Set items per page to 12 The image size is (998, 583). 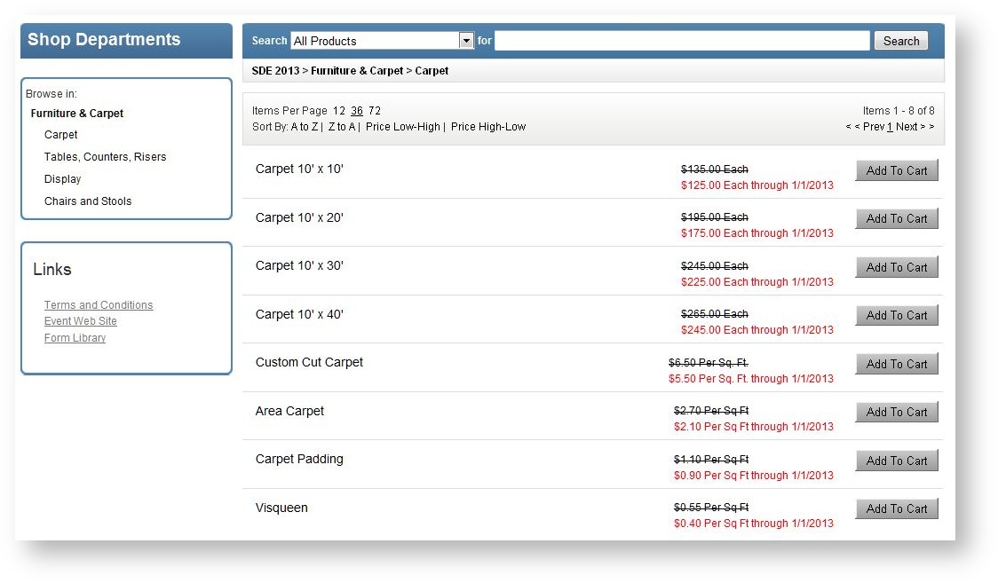pyautogui.click(x=339, y=111)
